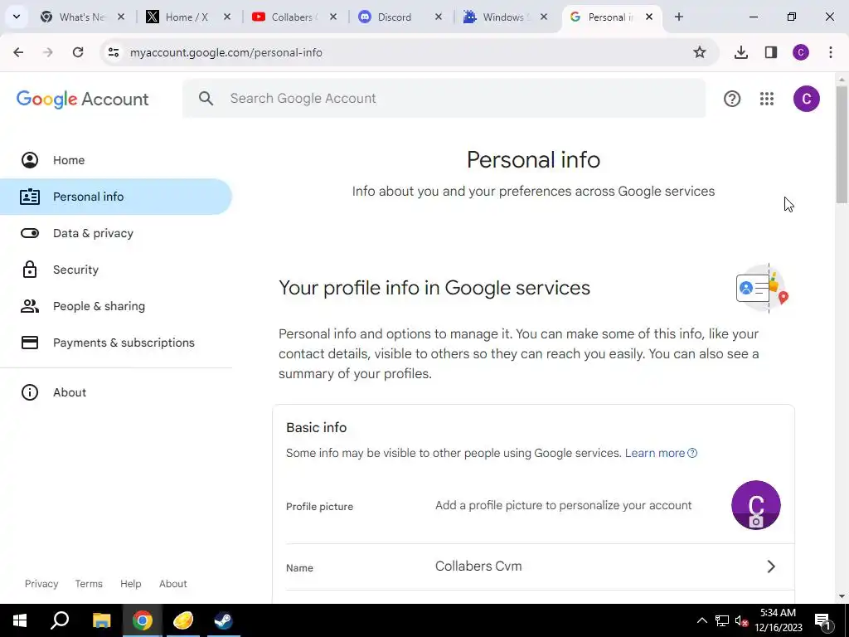Show hidden system tray icons
The image size is (849, 637).
[x=701, y=620]
